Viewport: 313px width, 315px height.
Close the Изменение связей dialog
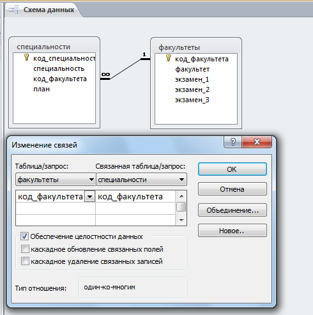(257, 142)
